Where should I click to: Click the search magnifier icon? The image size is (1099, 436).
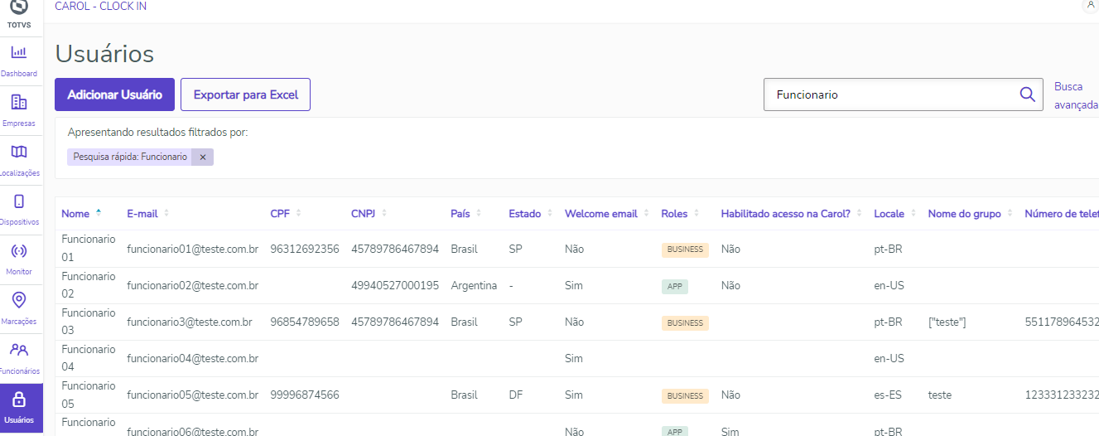[x=1027, y=94]
